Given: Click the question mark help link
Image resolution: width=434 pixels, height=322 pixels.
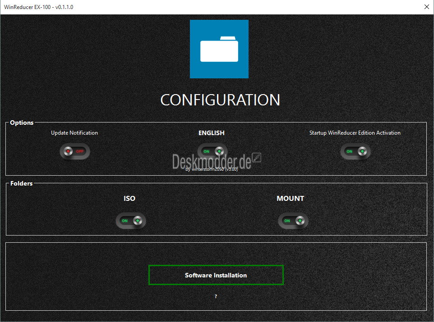Looking at the screenshot, I should (216, 296).
